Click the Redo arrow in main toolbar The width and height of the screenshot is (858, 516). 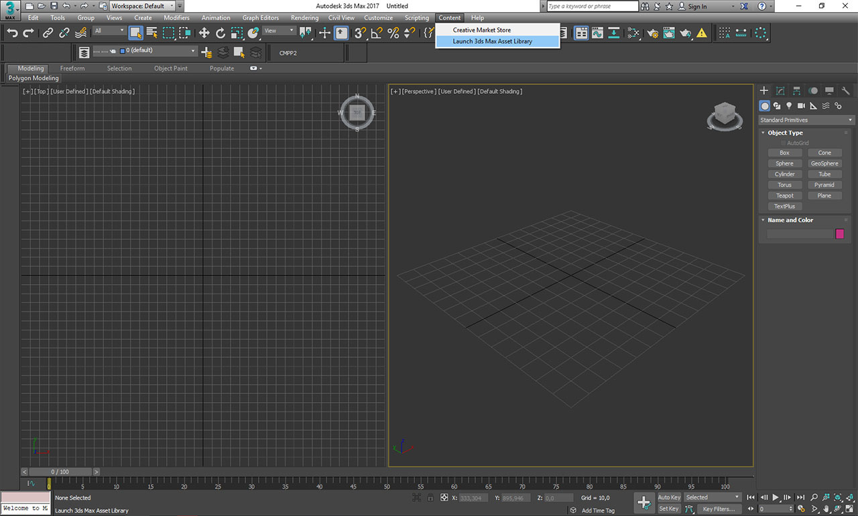(x=28, y=33)
